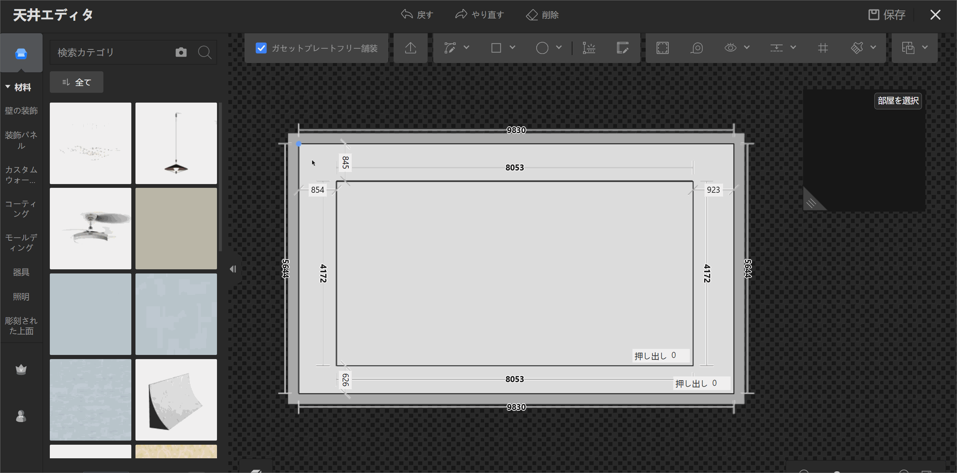
Task: Click the 部屋を選択 button
Action: 898,101
